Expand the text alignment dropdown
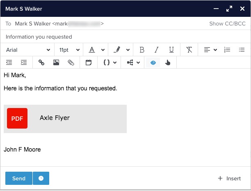The height and width of the screenshot is (191, 251). tap(210, 50)
